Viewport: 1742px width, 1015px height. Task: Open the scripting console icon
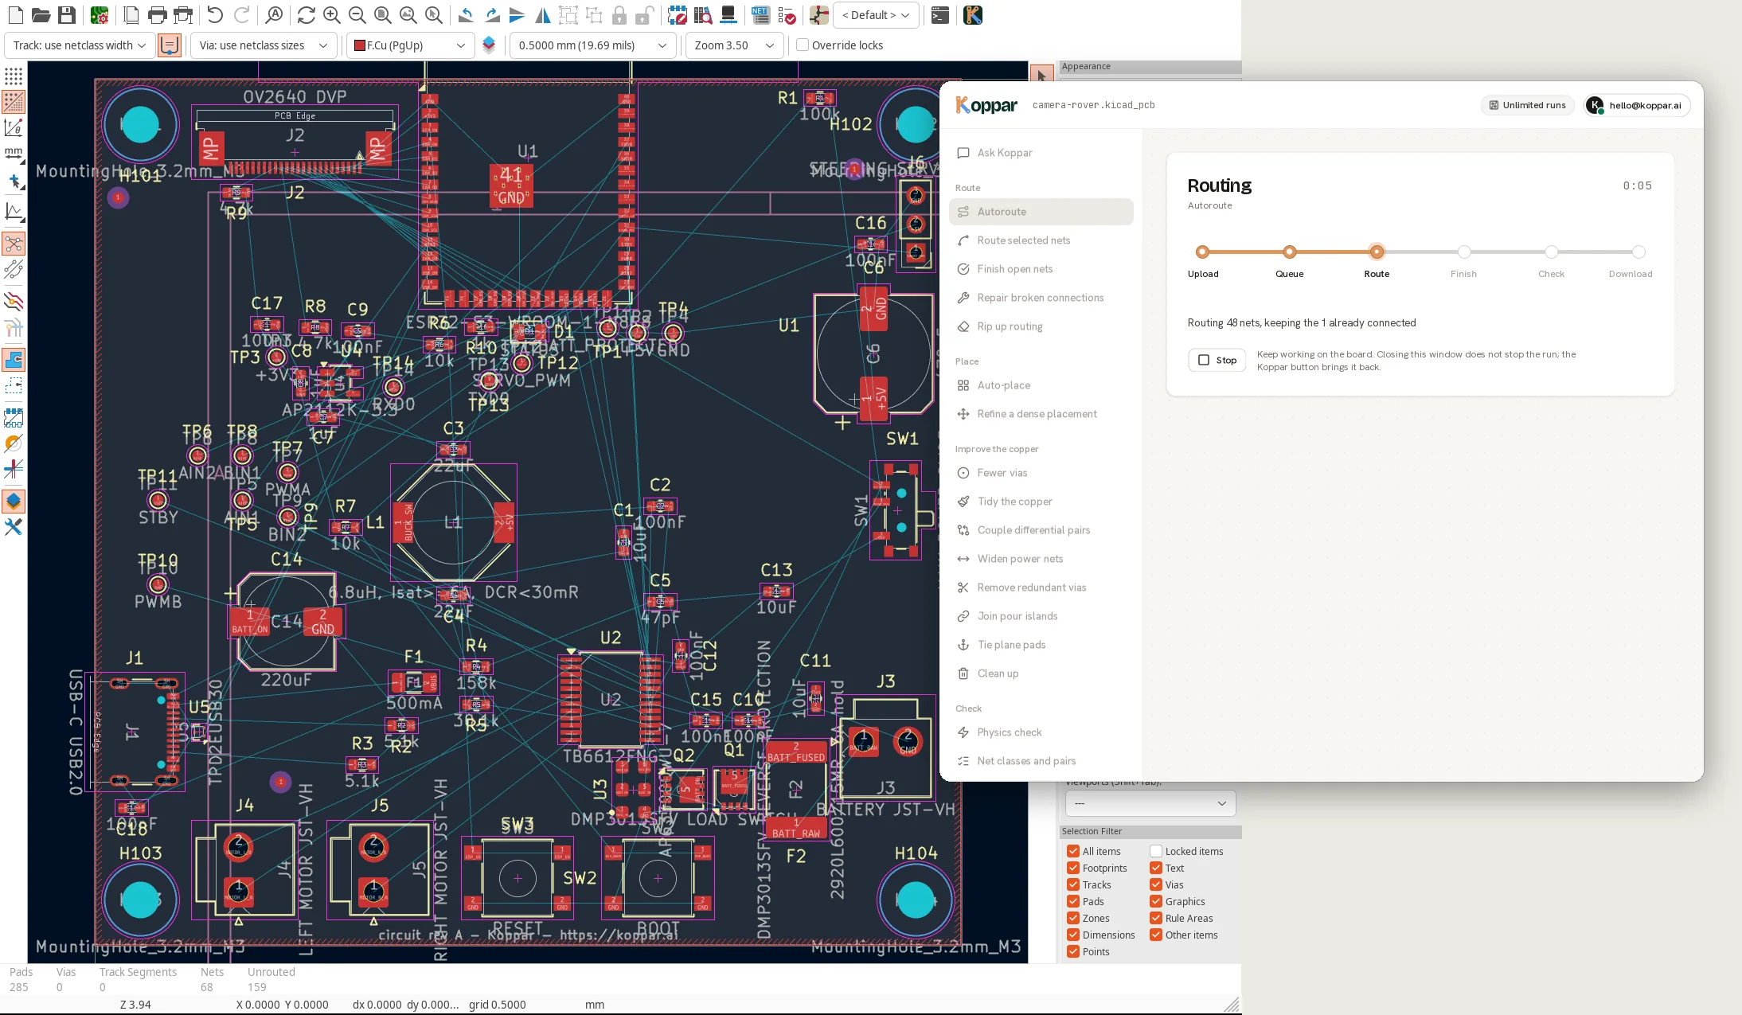(x=940, y=15)
